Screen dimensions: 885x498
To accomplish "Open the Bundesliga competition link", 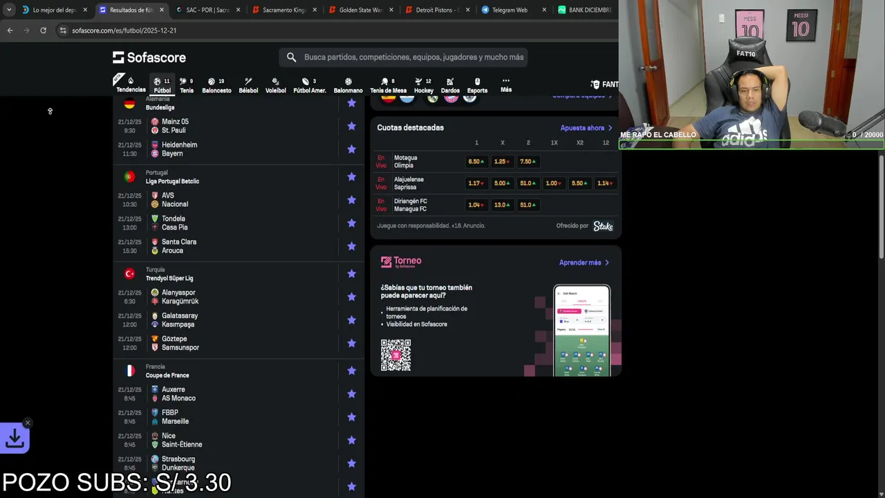I will click(160, 108).
